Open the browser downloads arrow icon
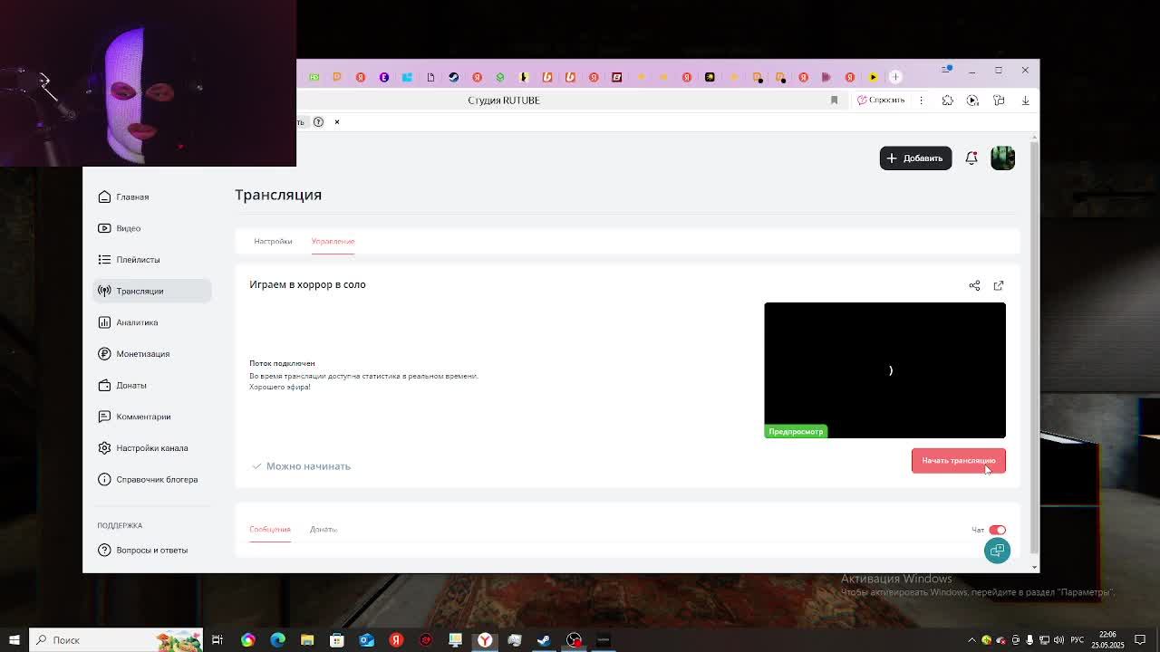Image resolution: width=1160 pixels, height=652 pixels. click(1025, 101)
